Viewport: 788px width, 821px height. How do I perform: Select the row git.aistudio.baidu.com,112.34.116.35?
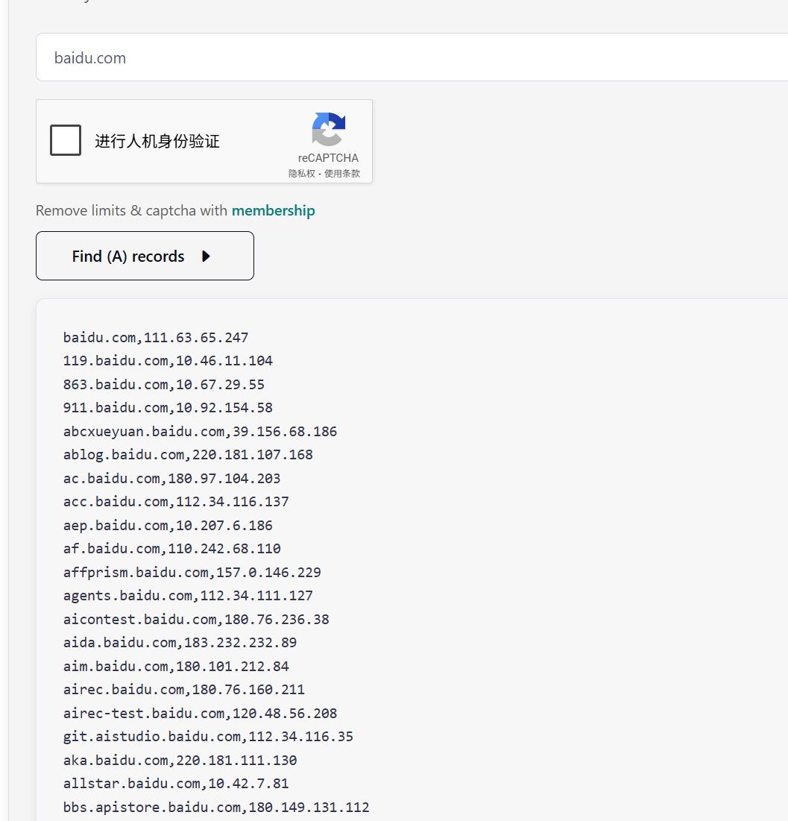click(x=209, y=737)
